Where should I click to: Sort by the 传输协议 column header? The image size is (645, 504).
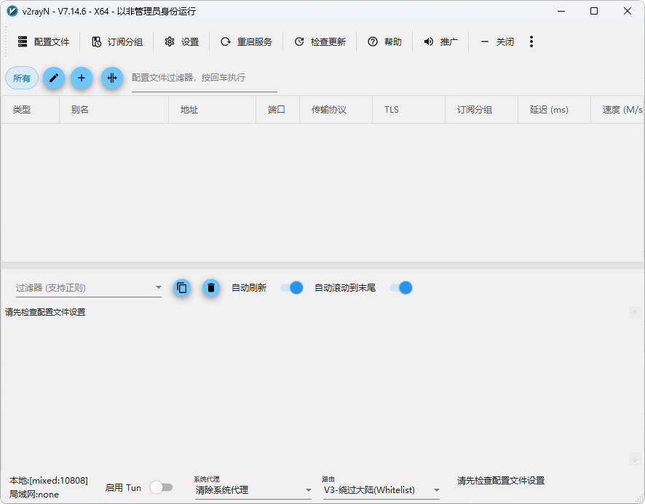click(x=336, y=110)
